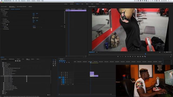Toggle Linked Selection in timeline

pyautogui.click(x=64, y=62)
